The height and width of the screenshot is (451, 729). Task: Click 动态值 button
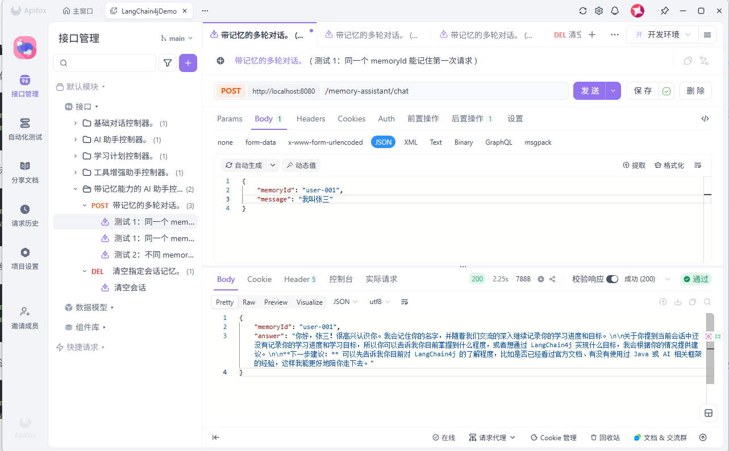[x=301, y=165]
